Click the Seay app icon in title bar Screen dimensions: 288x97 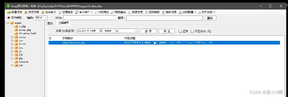pos(9,6)
